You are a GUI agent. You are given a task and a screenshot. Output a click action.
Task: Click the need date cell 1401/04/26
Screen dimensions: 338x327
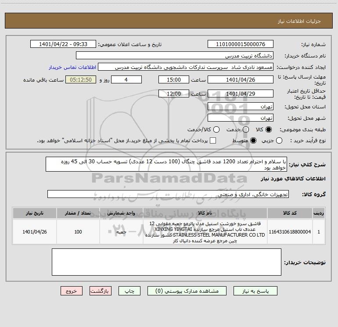tap(35, 232)
